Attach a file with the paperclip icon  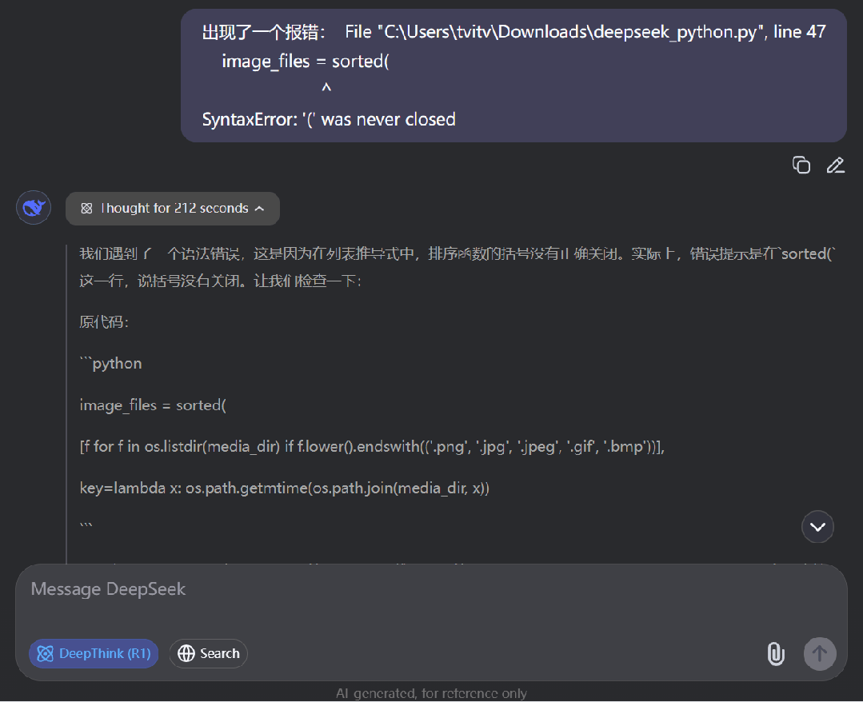click(x=776, y=653)
